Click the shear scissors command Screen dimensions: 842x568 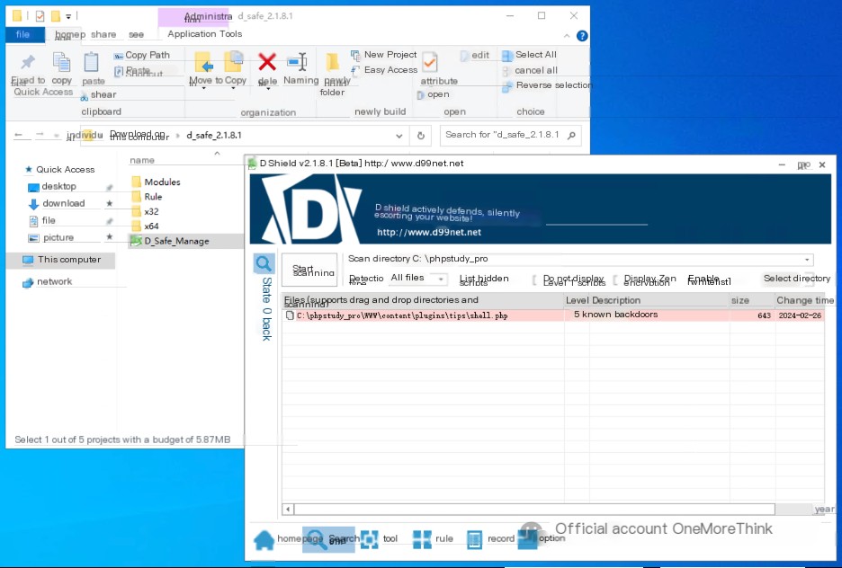point(98,95)
